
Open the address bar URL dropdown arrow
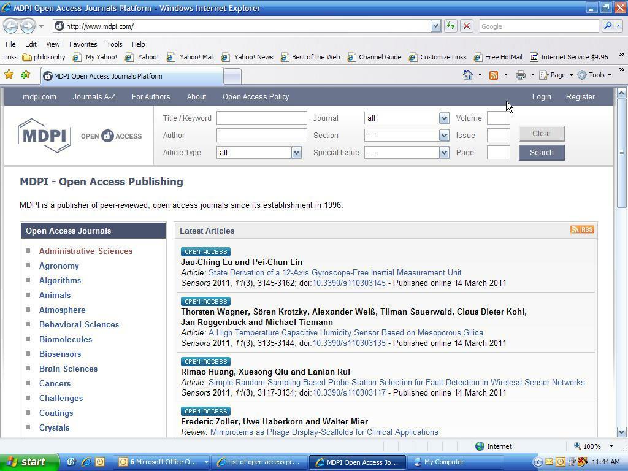(436, 26)
